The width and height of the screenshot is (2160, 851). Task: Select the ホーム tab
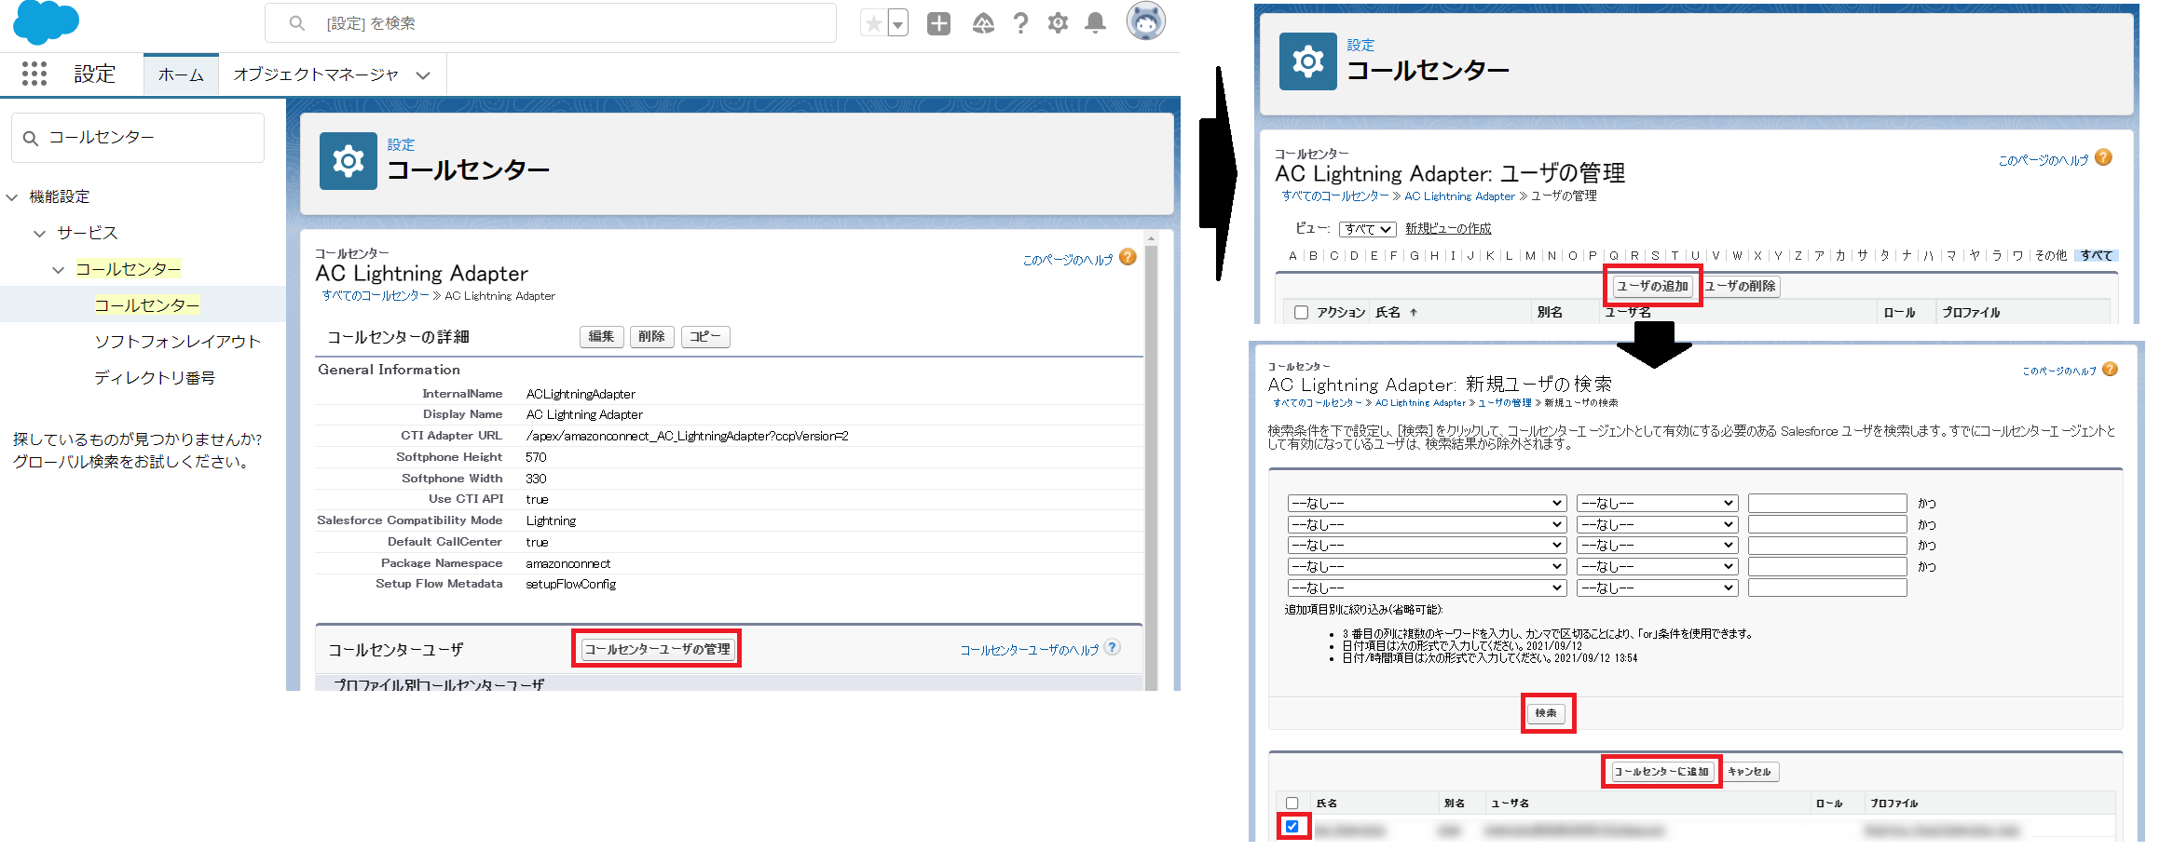(x=181, y=74)
